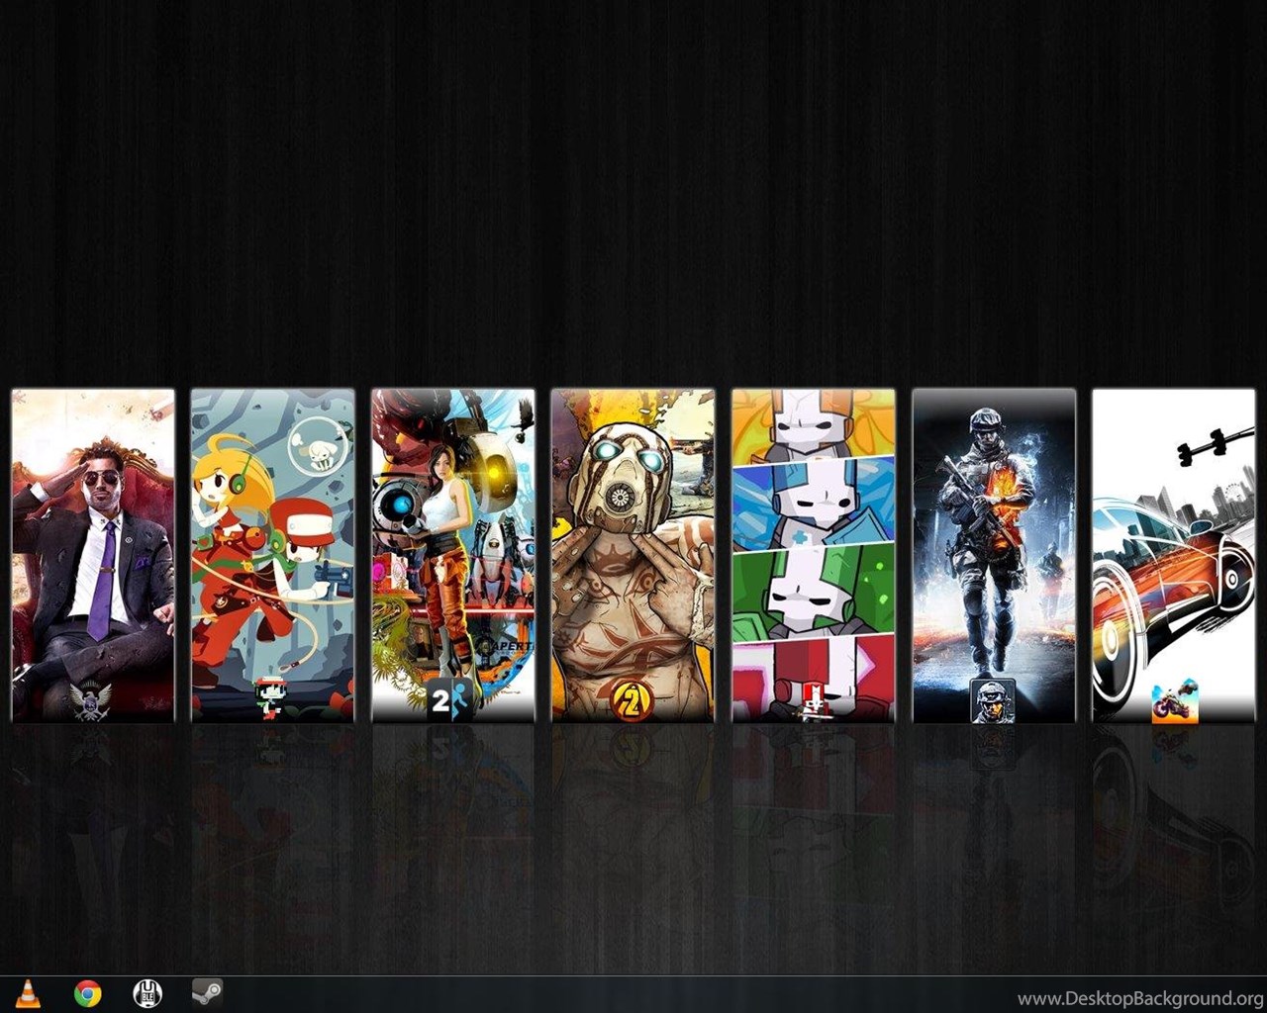Open VLC media player from the taskbar
Screen dimensions: 1267x1013
pyautogui.click(x=28, y=993)
